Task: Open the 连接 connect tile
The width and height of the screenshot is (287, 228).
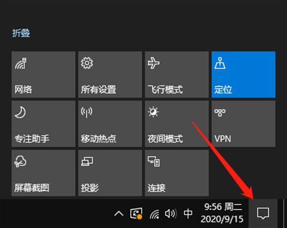Action: 177,173
